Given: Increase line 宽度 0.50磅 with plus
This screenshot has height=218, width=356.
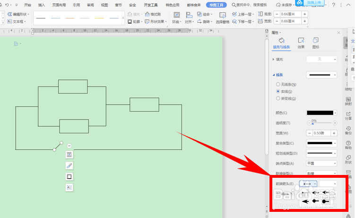Looking at the screenshot, I should pos(334,133).
